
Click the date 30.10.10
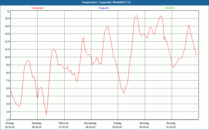coord(144,127)
